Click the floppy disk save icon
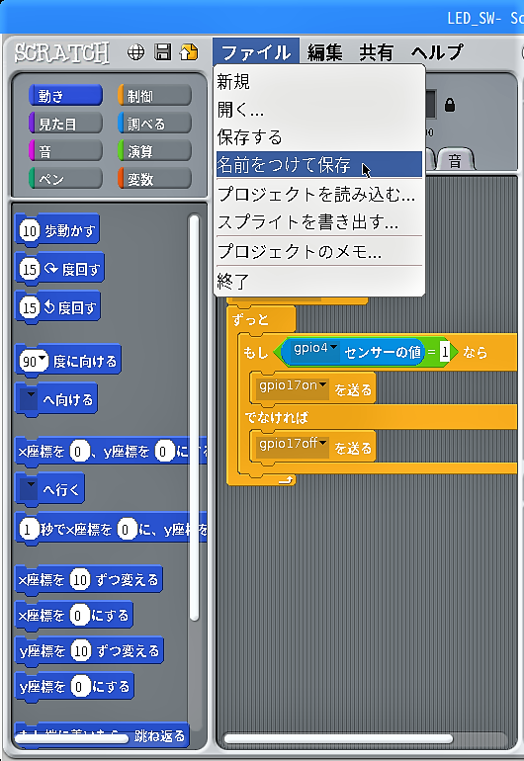524x761 pixels. point(163,52)
